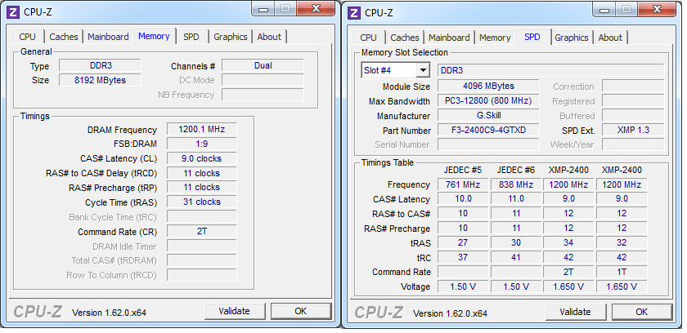Select SPD tab in right window

pos(532,37)
